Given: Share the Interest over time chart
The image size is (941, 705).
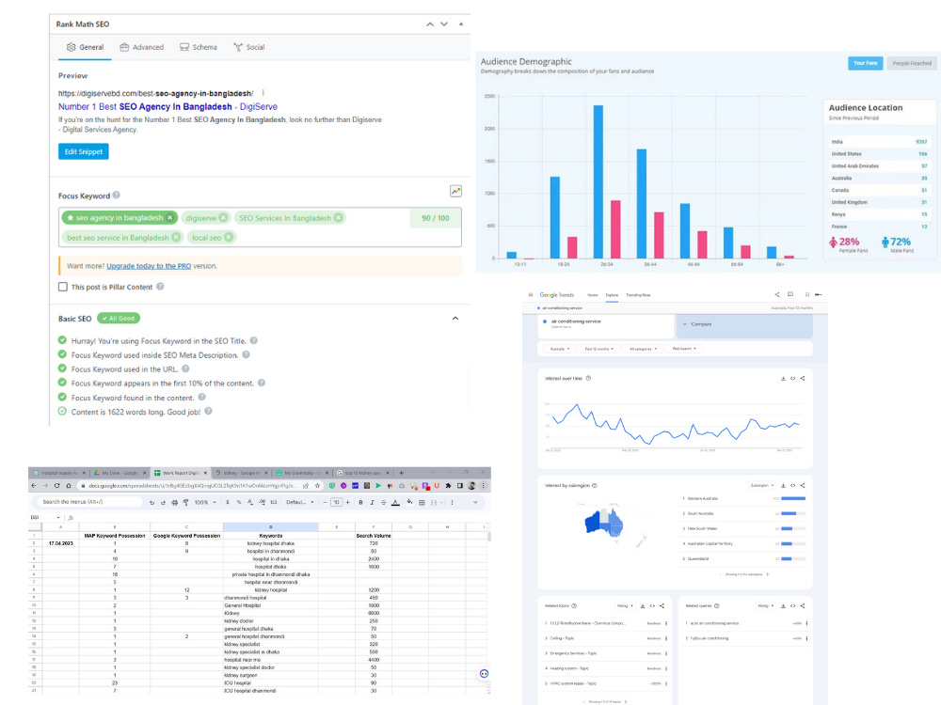Looking at the screenshot, I should (x=803, y=378).
